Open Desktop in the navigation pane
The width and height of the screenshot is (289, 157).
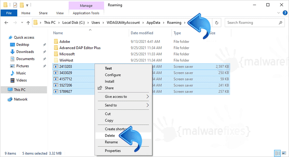coord(23,45)
